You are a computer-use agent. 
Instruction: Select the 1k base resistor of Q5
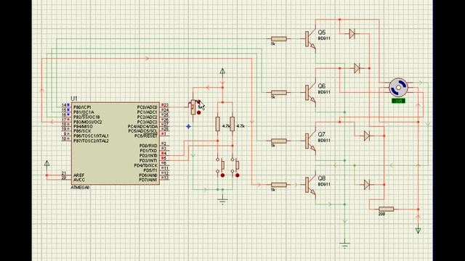[x=279, y=38]
